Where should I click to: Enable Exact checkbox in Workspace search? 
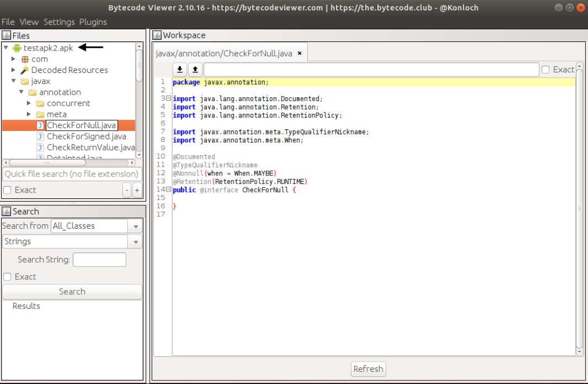(546, 70)
